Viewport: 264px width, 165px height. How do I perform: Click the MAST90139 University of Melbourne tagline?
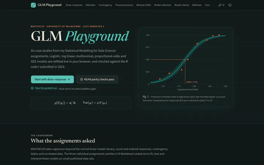coord(67,26)
